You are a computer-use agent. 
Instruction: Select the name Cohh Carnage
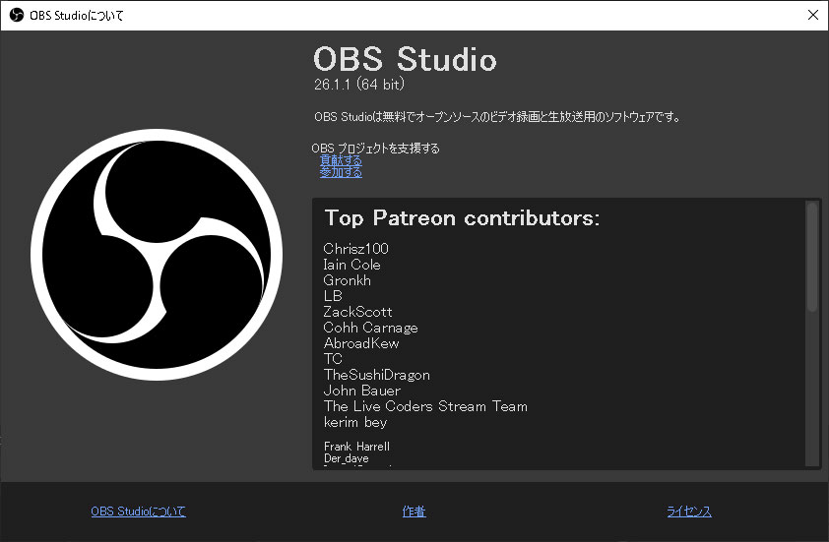point(370,328)
